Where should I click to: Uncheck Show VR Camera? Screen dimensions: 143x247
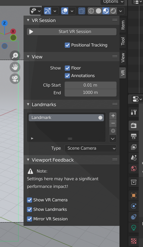[29, 200]
